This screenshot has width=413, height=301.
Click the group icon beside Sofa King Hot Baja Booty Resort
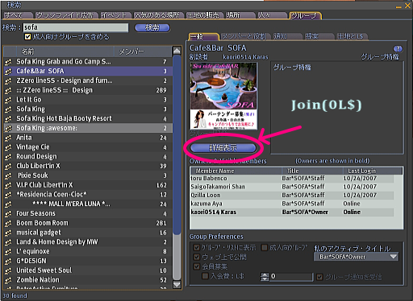tap(8, 118)
